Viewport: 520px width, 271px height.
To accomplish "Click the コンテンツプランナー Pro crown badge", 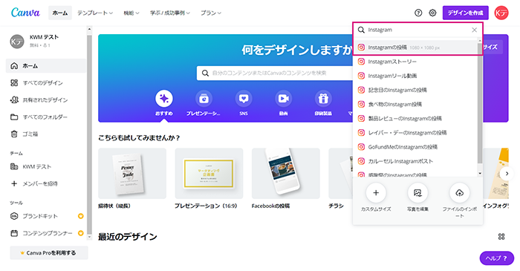I will pyautogui.click(x=80, y=233).
